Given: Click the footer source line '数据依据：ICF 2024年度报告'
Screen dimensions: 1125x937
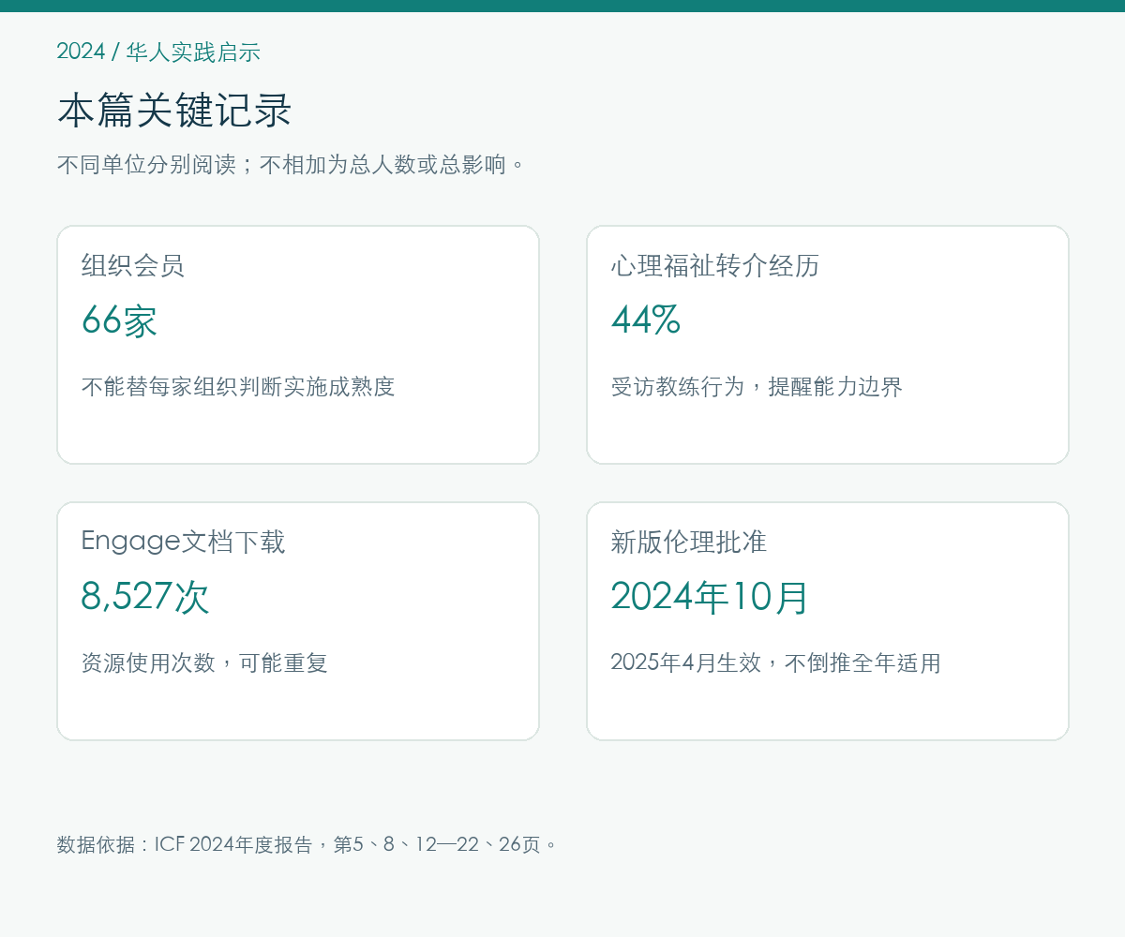Looking at the screenshot, I should coord(307,844).
